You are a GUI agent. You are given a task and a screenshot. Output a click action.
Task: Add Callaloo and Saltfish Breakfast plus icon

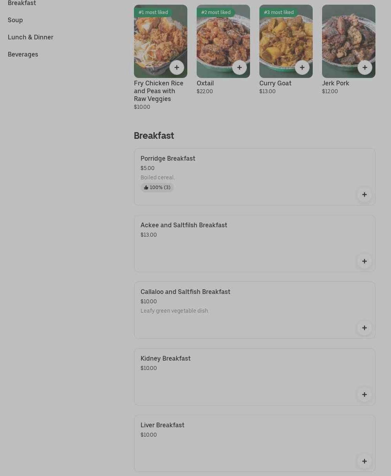pyautogui.click(x=365, y=328)
